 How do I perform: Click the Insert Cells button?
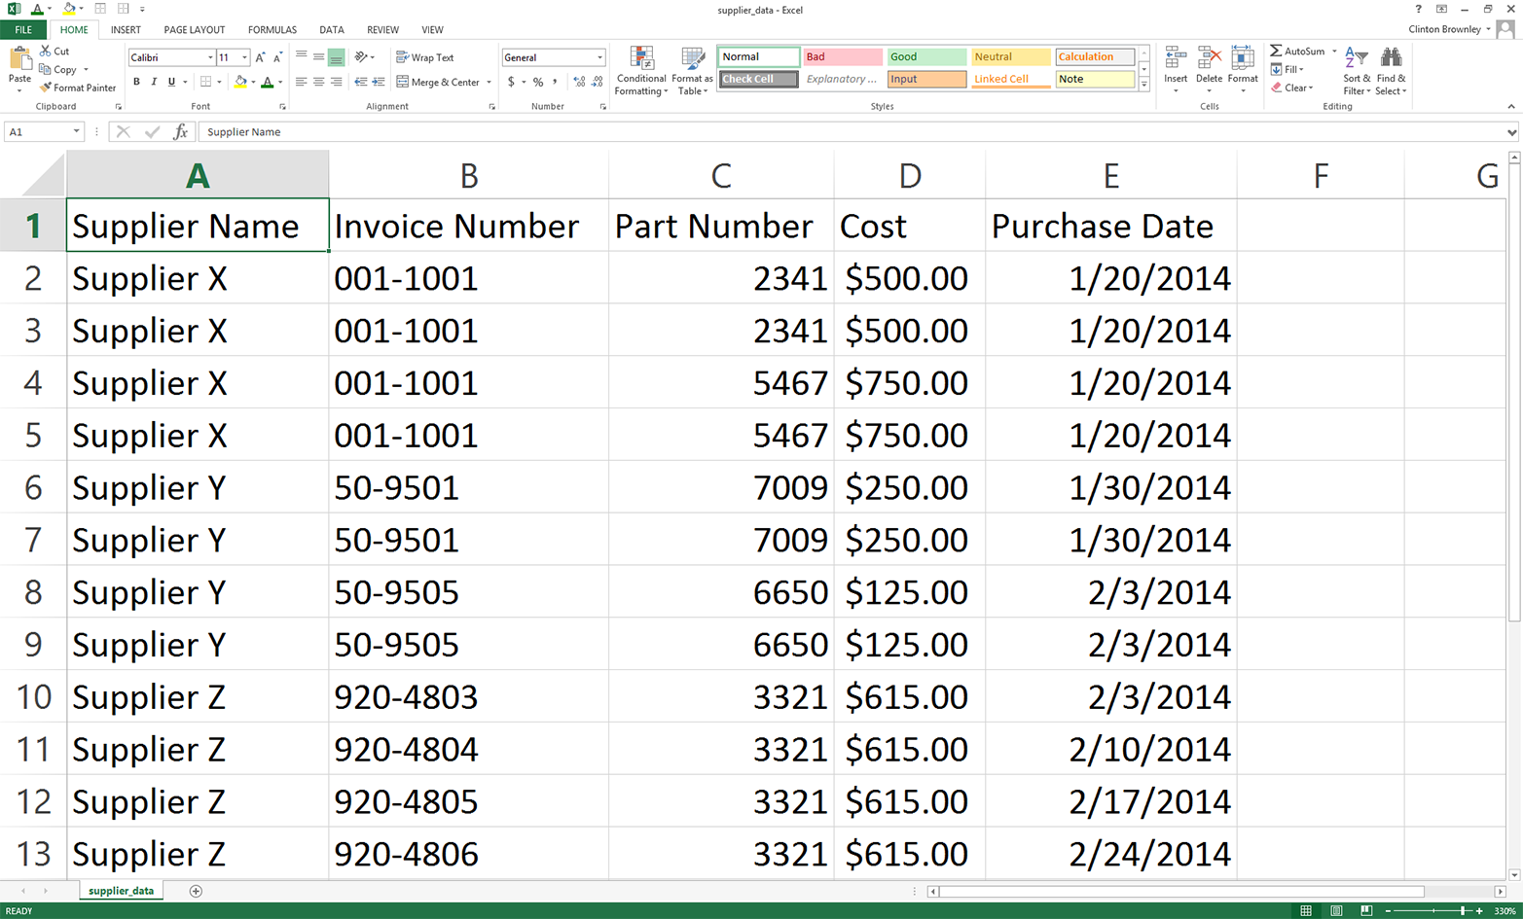1176,63
